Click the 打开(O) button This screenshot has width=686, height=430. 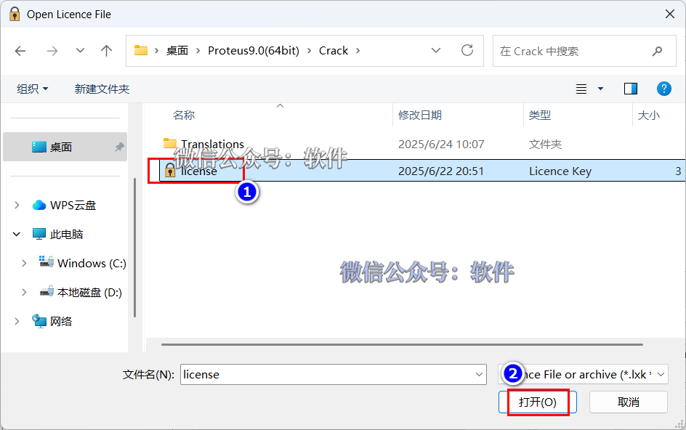point(537,402)
